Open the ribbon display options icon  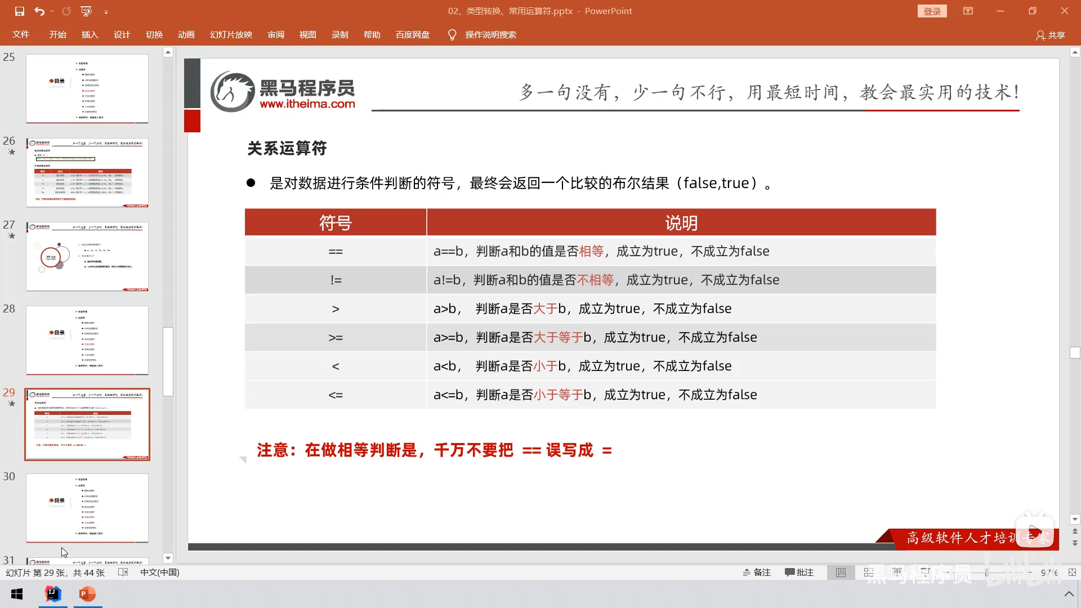968,11
